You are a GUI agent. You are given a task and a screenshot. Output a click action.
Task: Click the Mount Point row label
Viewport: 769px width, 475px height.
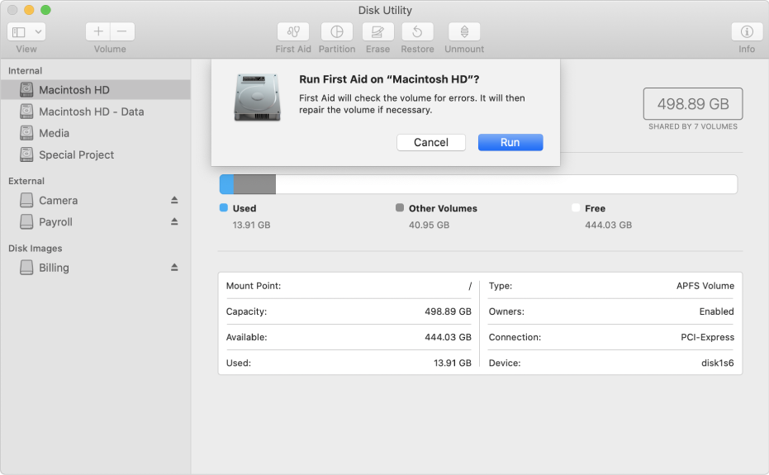click(x=253, y=286)
